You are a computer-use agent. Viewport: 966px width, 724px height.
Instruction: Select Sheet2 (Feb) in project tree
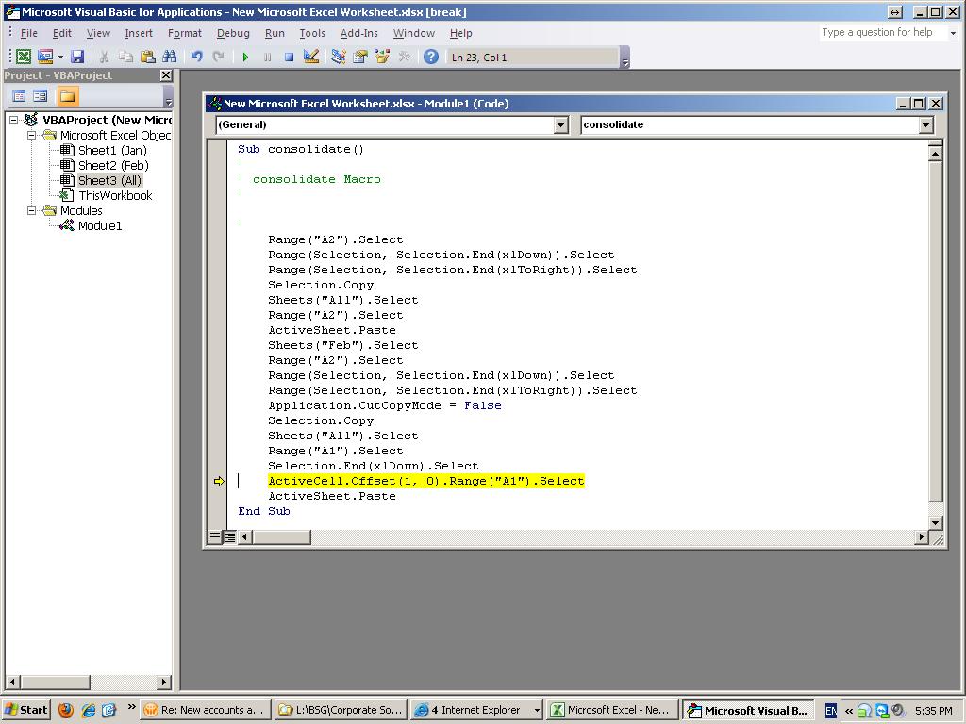point(113,165)
